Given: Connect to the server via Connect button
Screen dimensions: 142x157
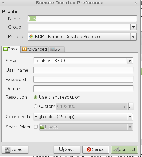Looking at the screenshot, I should point(124,150).
